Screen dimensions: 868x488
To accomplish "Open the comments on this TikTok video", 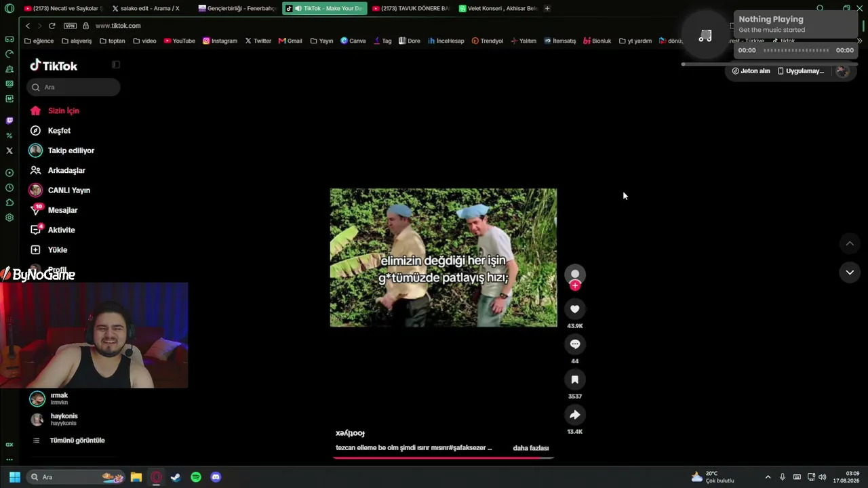I will click(x=574, y=344).
